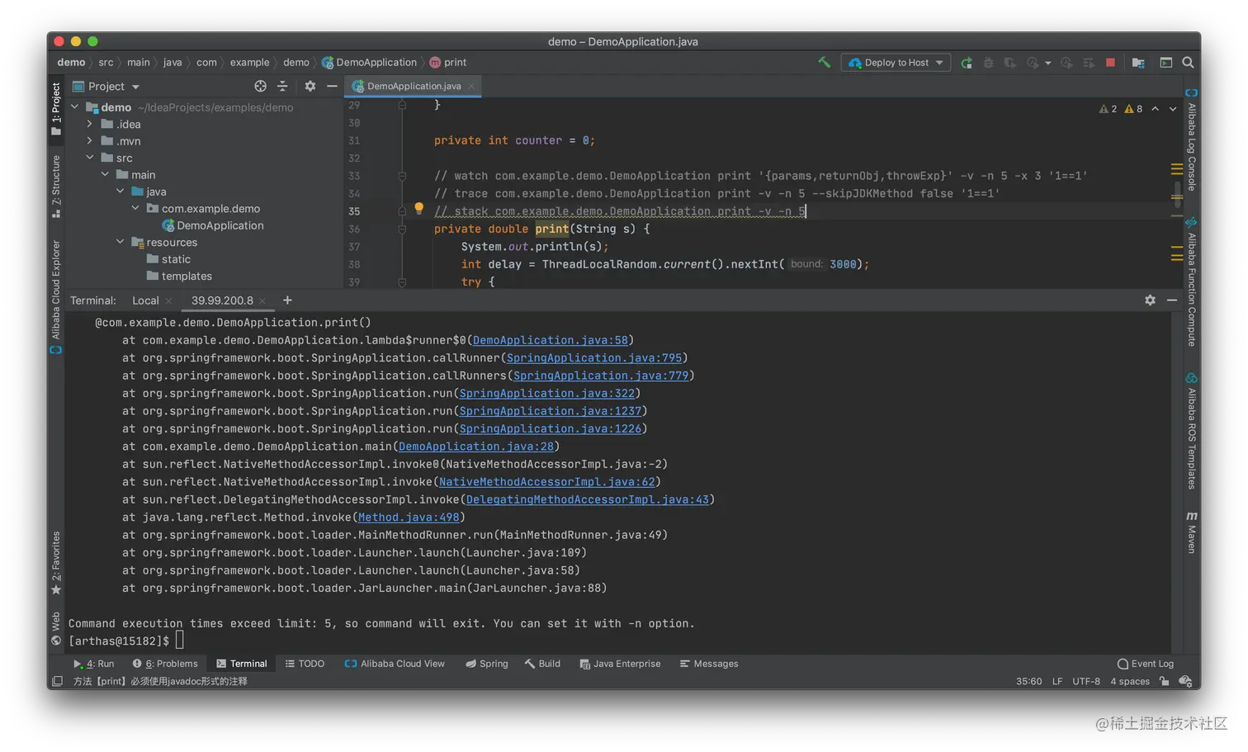Open the Run tool window
The image size is (1248, 752).
[x=93, y=664]
